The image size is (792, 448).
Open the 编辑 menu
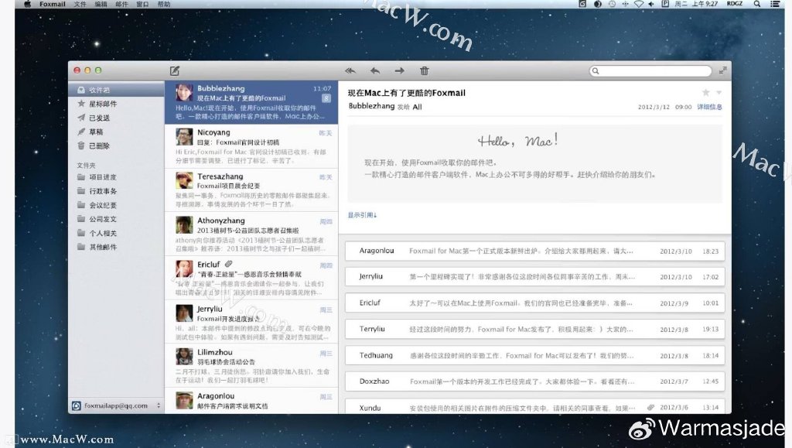click(101, 4)
